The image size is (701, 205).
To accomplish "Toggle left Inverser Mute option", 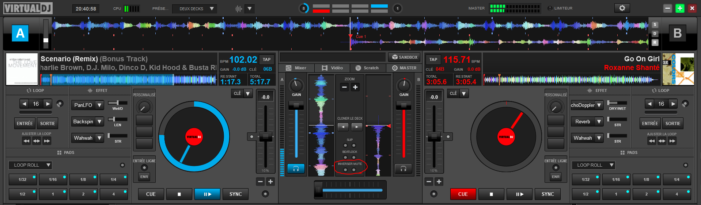I will (x=345, y=170).
